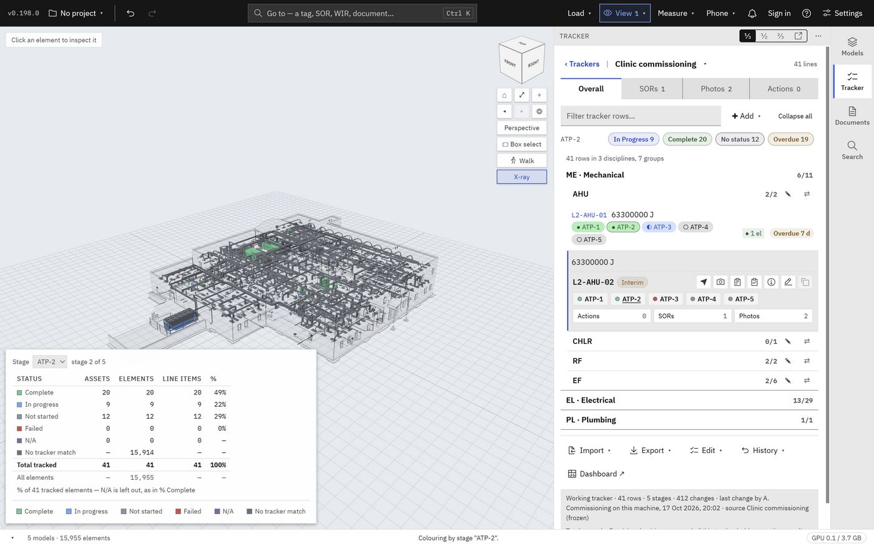The image size is (874, 546).
Task: Click the Sign in button
Action: (x=779, y=13)
